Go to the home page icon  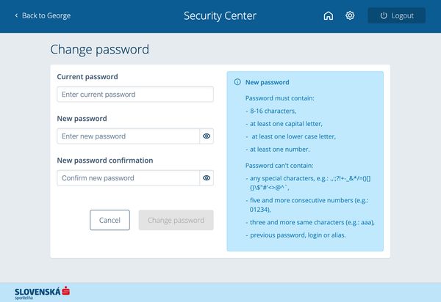click(x=329, y=15)
